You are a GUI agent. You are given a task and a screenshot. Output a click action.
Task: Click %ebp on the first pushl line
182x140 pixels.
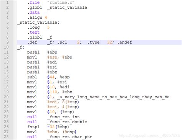52,52
